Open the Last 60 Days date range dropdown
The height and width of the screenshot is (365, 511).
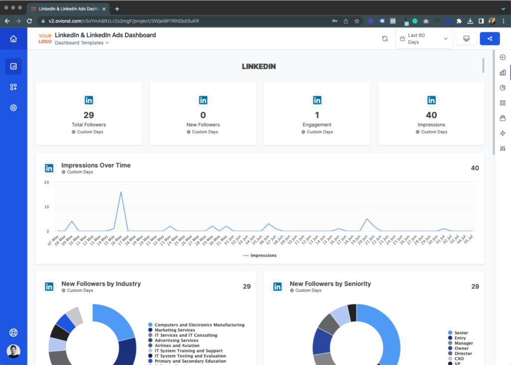pyautogui.click(x=424, y=39)
